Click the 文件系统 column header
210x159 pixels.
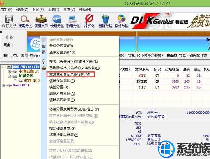pyautogui.click(x=142, y=69)
